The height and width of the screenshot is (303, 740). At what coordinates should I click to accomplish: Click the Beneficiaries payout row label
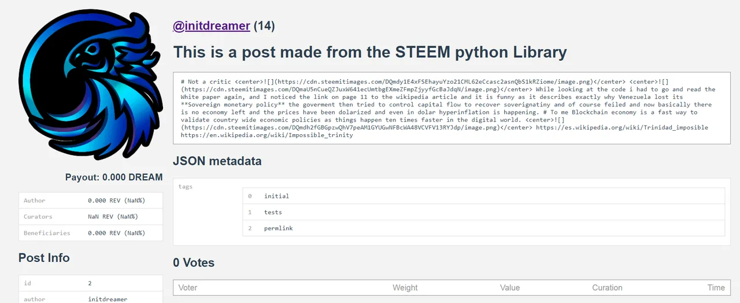coord(47,233)
